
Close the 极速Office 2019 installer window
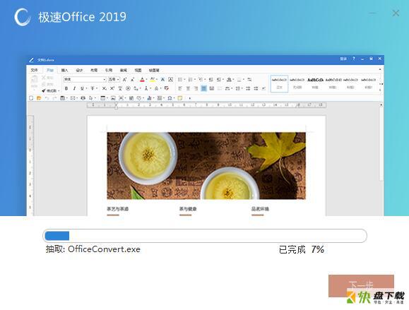pyautogui.click(x=396, y=13)
